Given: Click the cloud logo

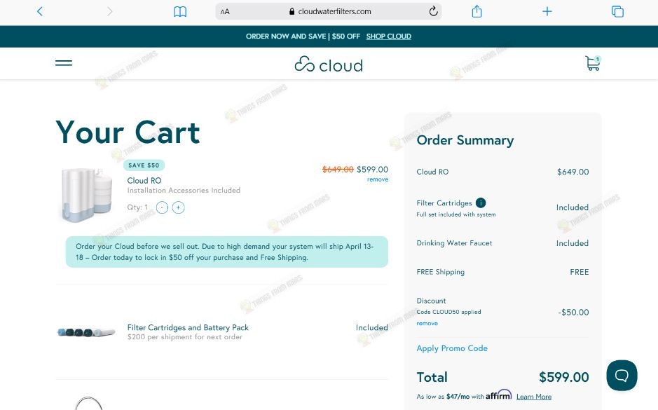Looking at the screenshot, I should tap(329, 64).
